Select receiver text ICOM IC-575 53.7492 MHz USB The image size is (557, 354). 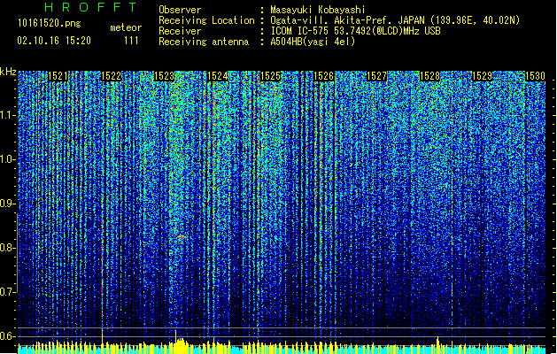pyautogui.click(x=355, y=31)
